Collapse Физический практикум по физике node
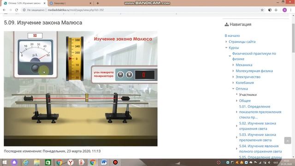 pyautogui.click(x=230, y=56)
